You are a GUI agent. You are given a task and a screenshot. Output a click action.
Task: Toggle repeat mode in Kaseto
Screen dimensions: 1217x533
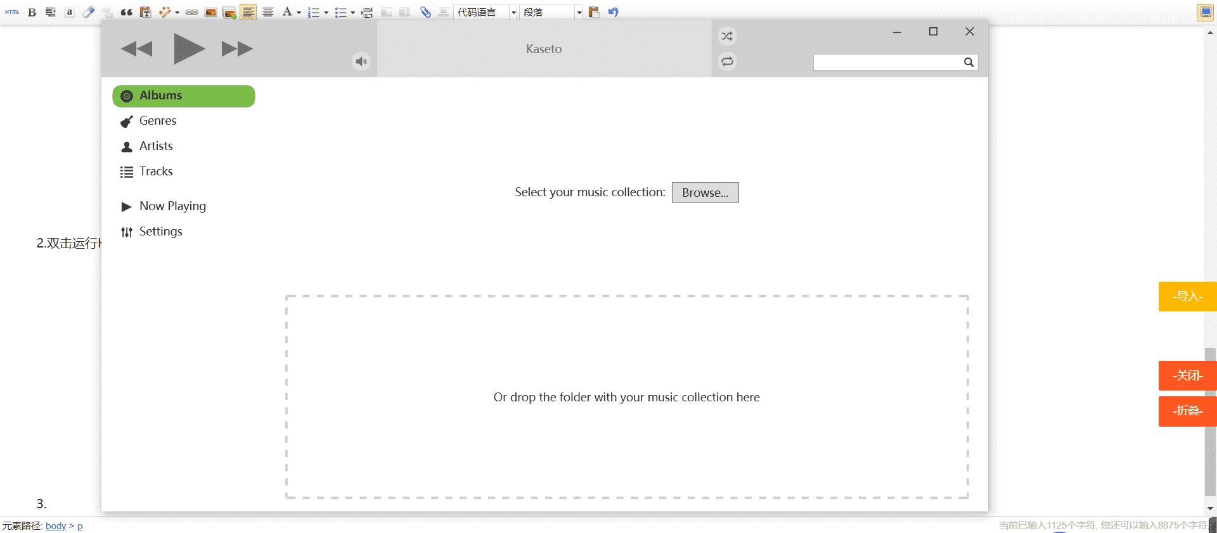[727, 61]
